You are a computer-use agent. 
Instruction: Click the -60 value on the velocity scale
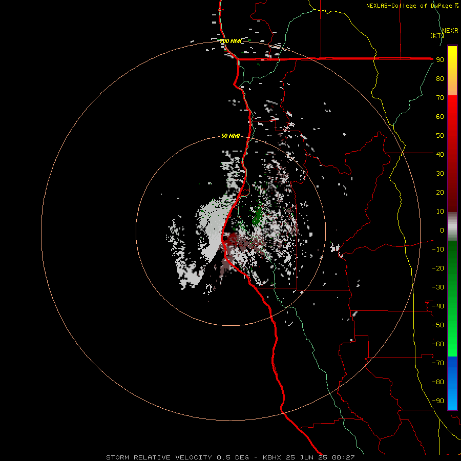tap(438, 344)
